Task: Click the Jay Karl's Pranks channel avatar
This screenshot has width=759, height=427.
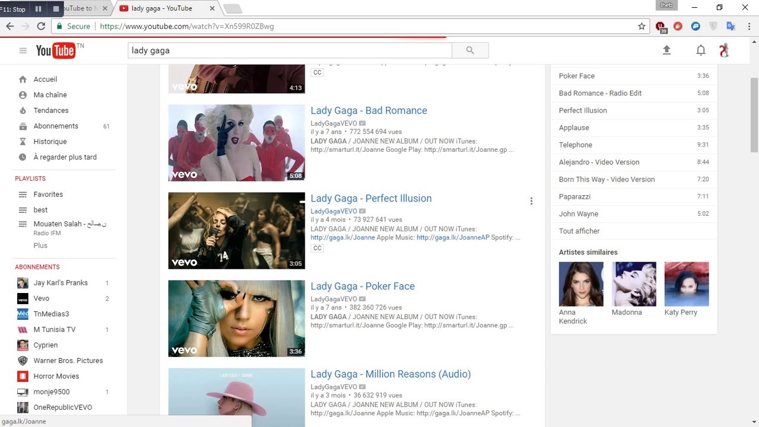Action: pyautogui.click(x=23, y=283)
